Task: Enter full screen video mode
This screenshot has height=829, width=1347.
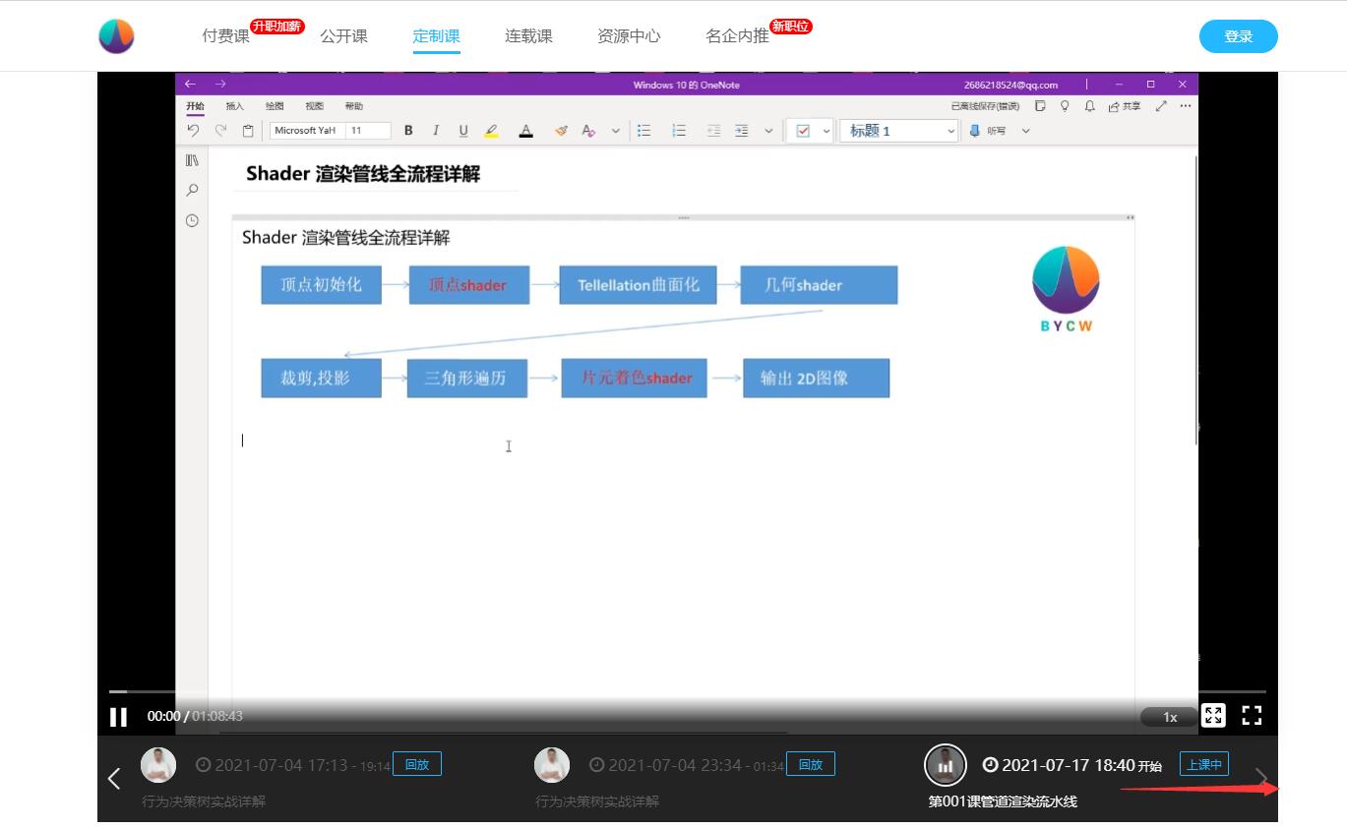Action: point(1252,716)
